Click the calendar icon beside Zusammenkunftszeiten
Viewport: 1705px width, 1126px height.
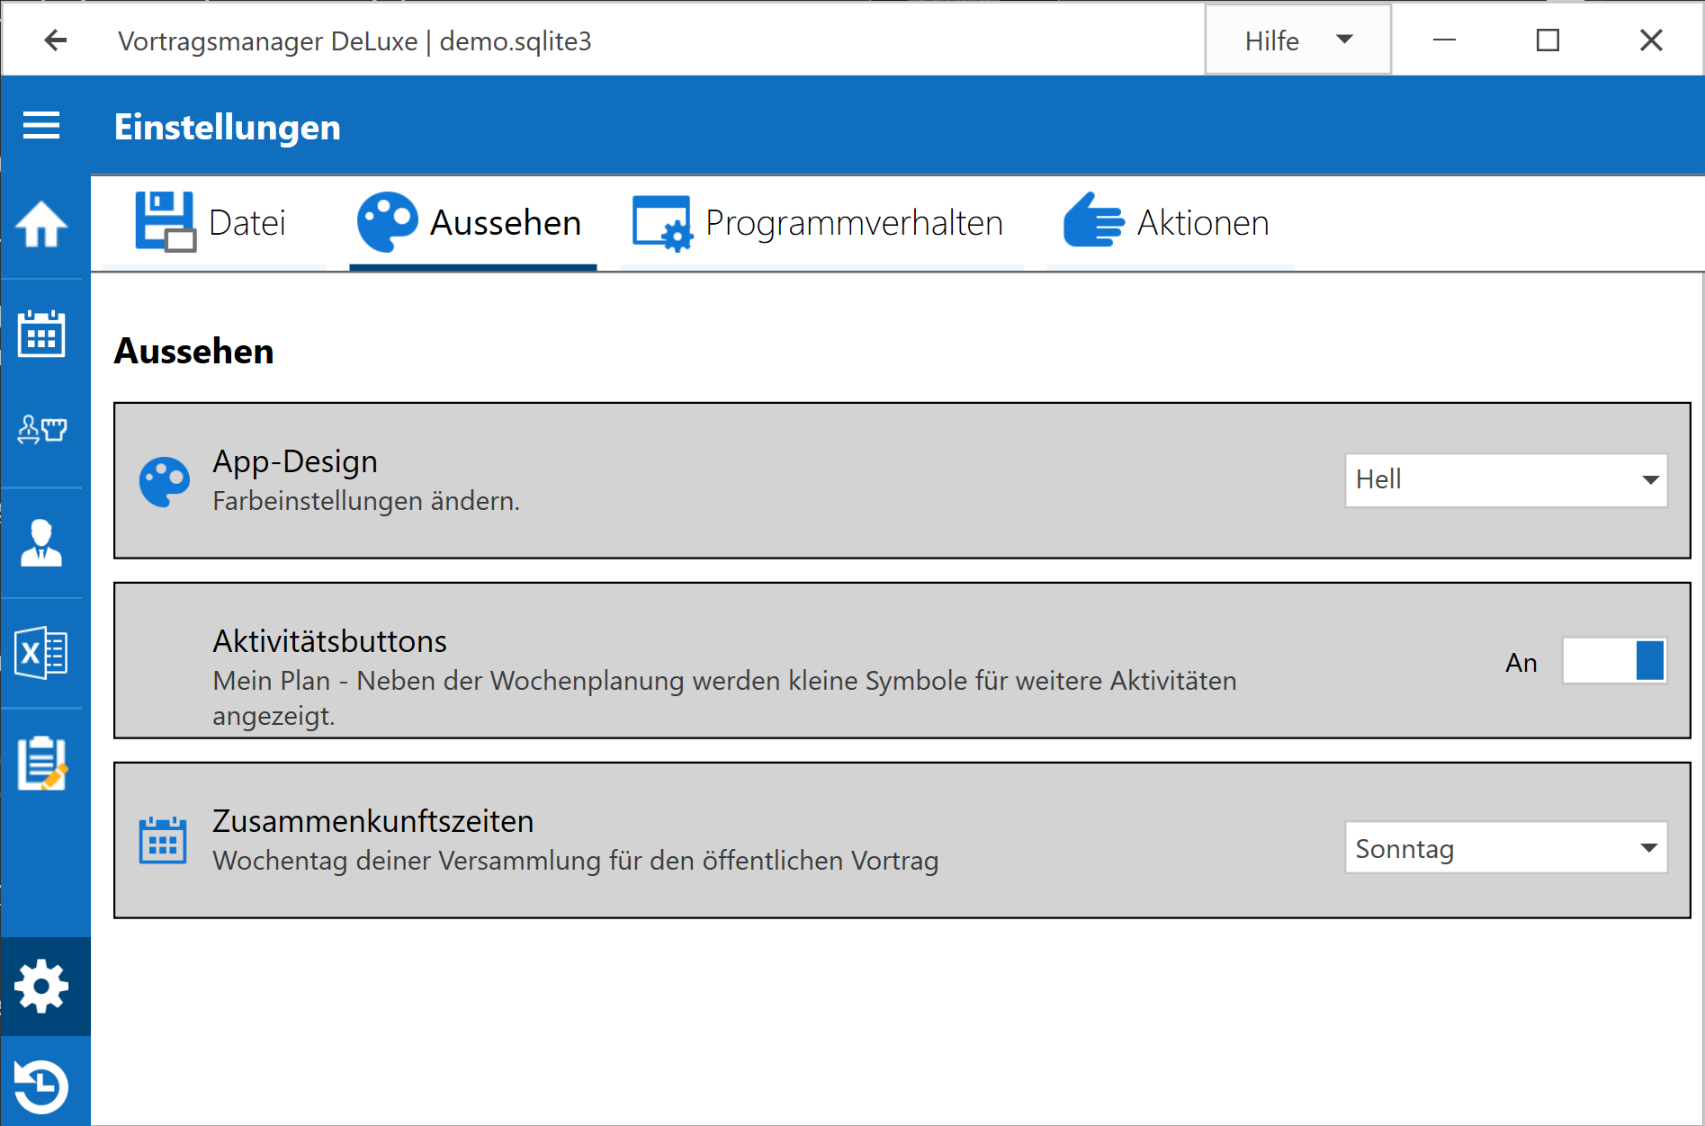(163, 841)
